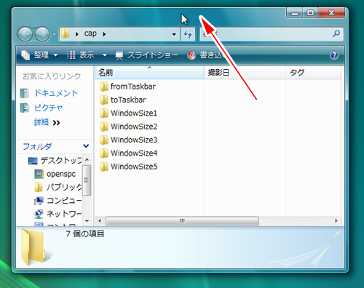This screenshot has height=288, width=364.
Task: Refresh the folder view
Action: 188,34
